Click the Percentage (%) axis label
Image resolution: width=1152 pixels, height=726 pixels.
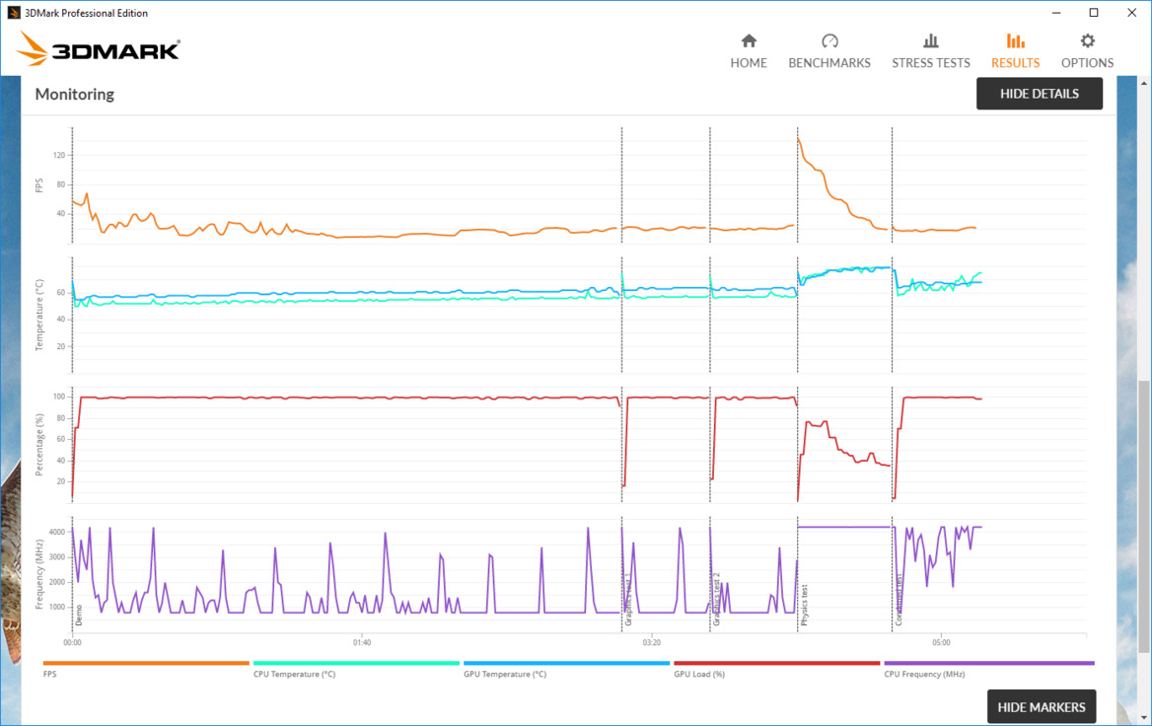(x=38, y=445)
